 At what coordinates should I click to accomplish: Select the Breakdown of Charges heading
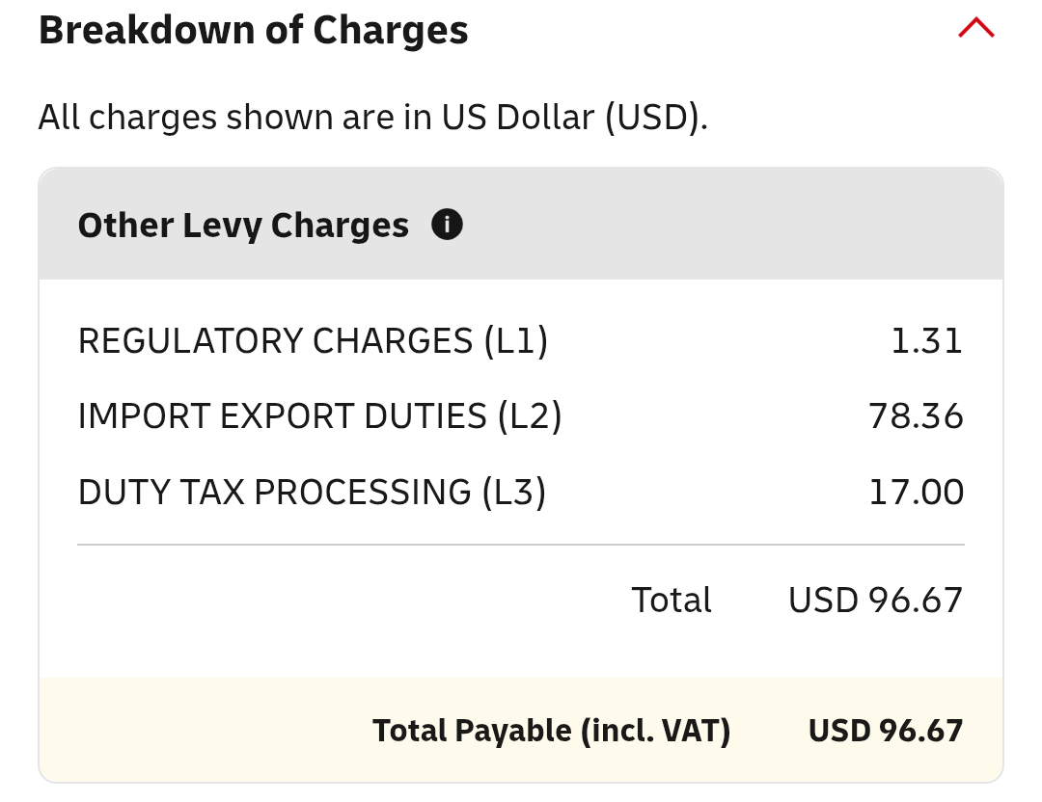(x=253, y=30)
